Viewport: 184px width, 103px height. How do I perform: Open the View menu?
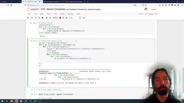pyautogui.click(x=42, y=14)
